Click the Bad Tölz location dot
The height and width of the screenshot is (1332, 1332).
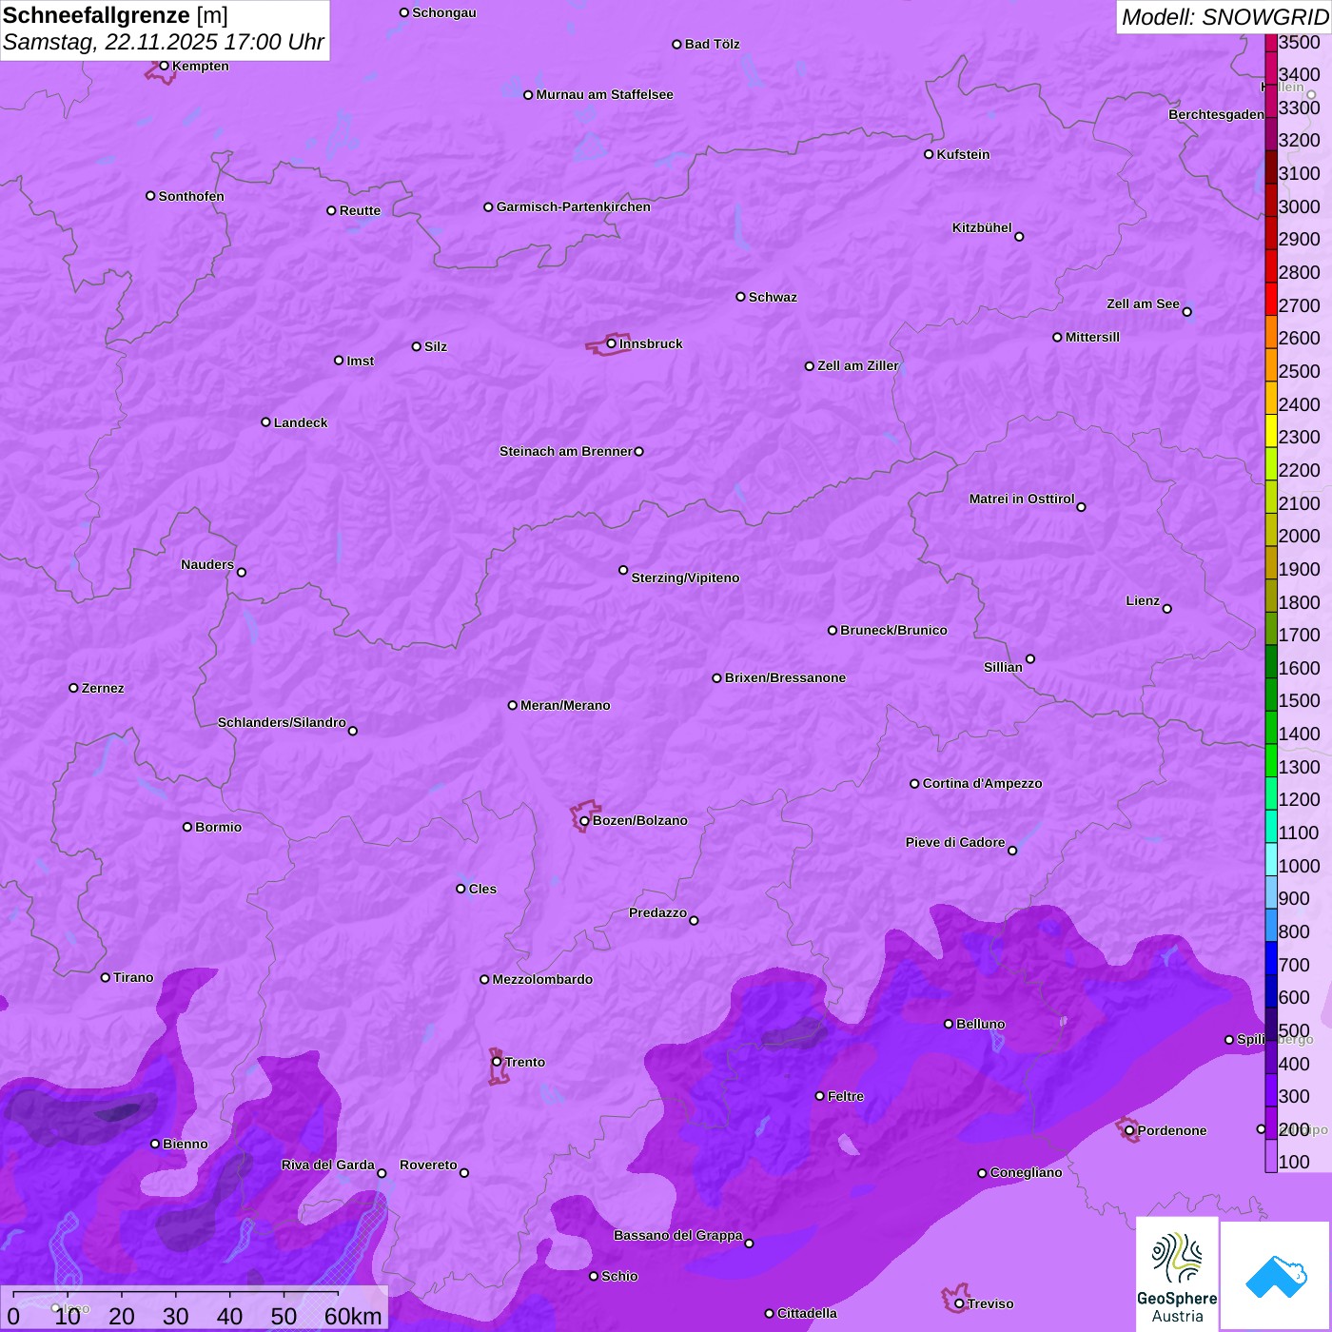(x=676, y=44)
